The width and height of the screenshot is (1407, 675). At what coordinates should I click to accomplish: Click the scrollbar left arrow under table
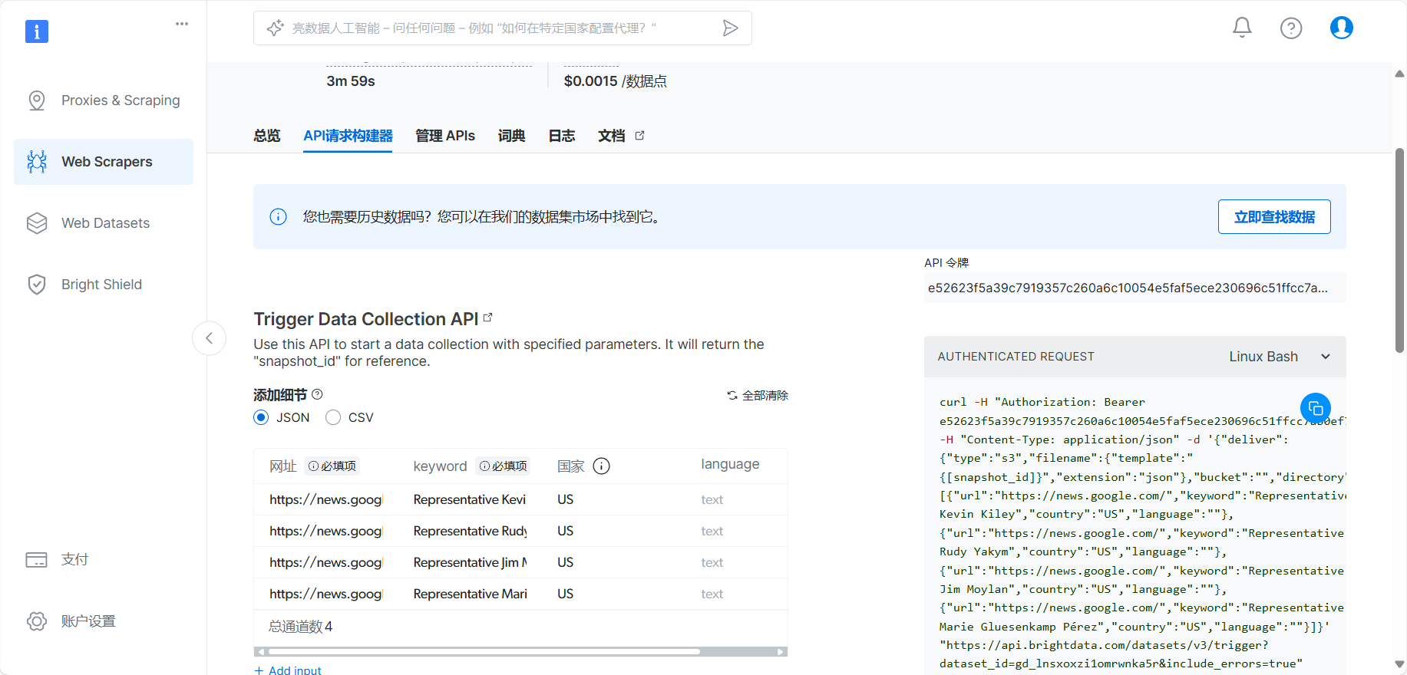261,652
